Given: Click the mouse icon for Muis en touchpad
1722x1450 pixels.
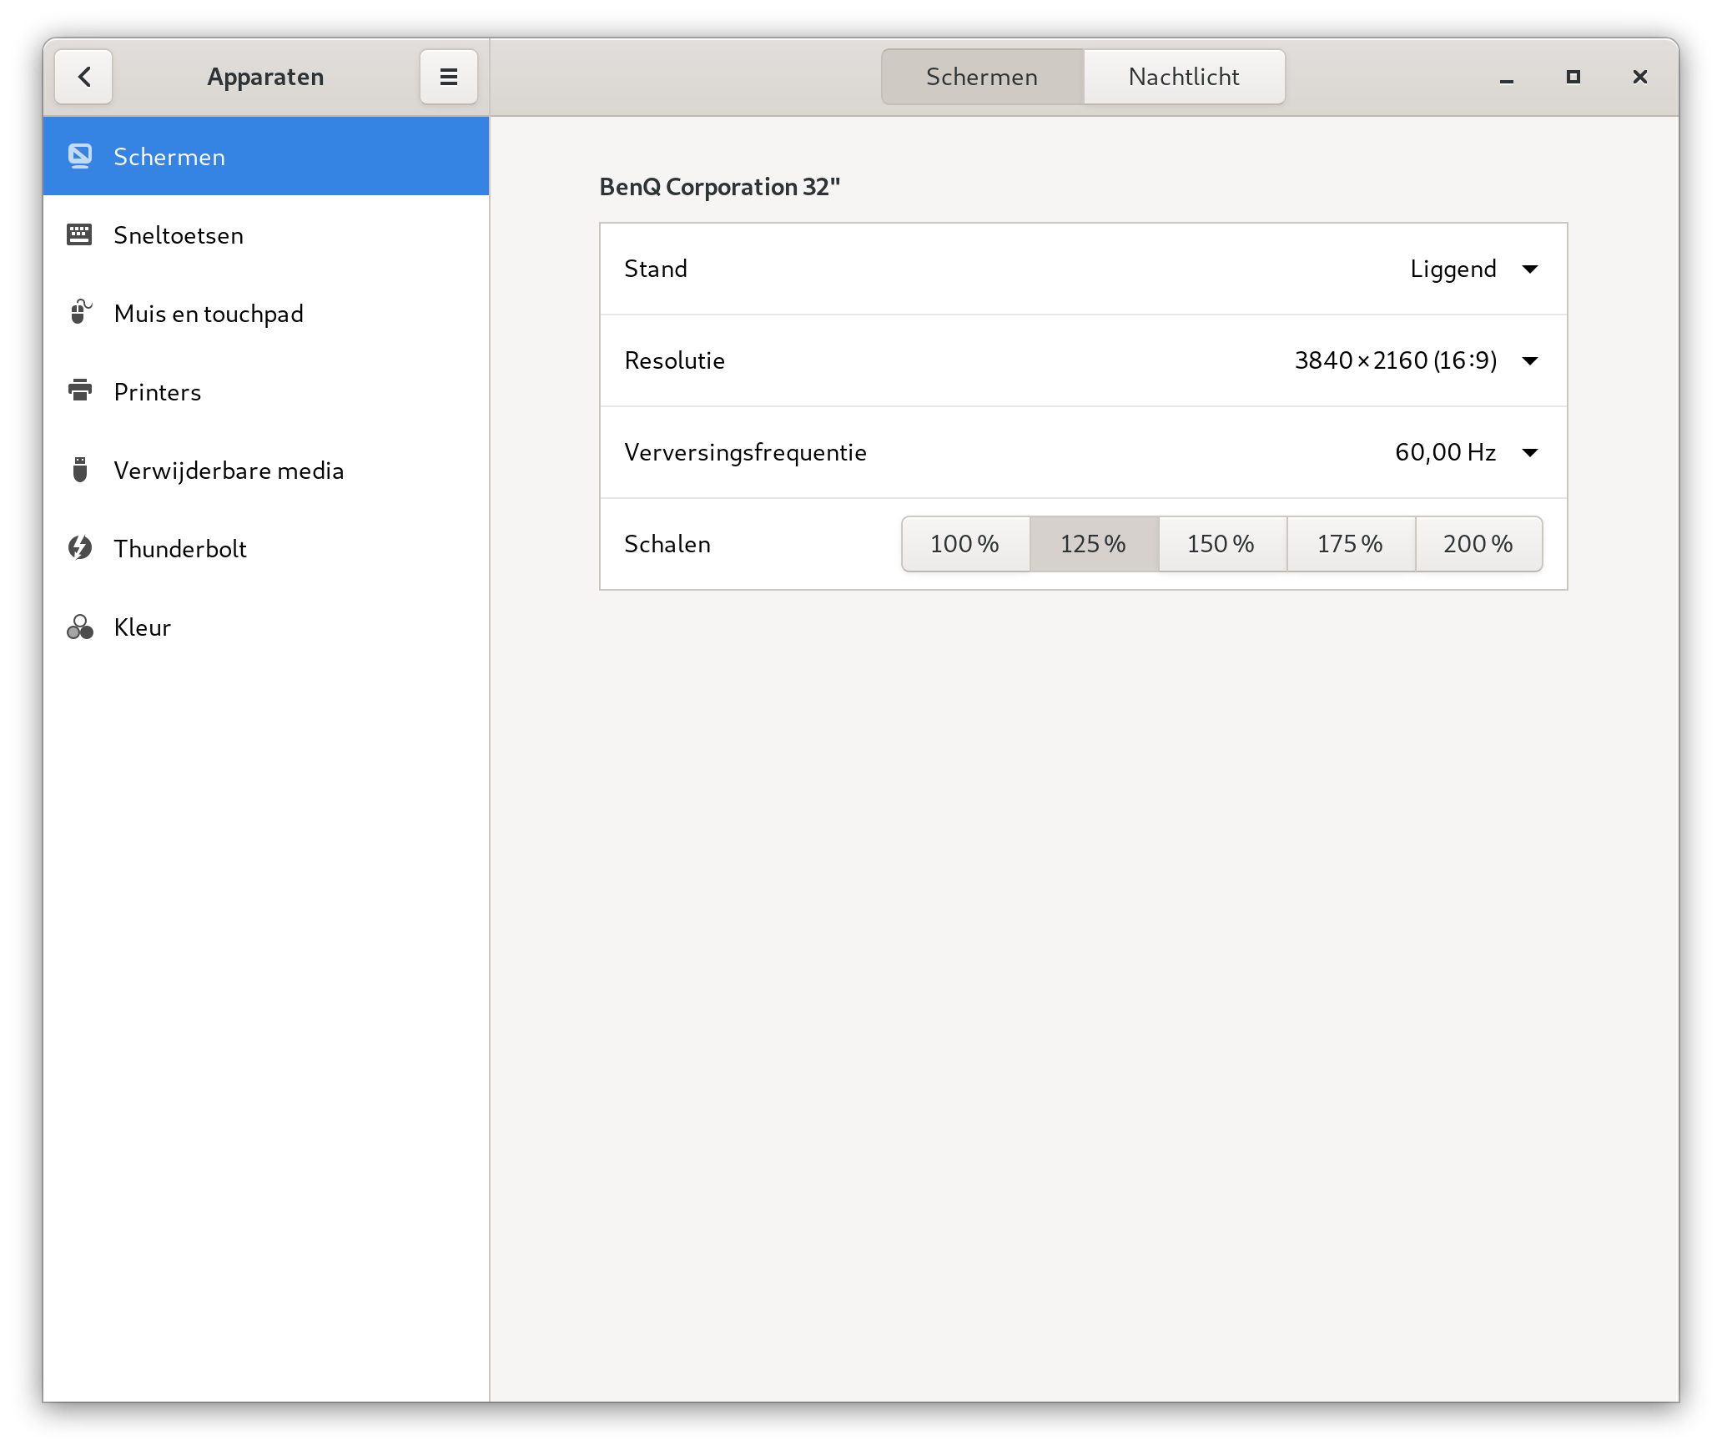Looking at the screenshot, I should click(x=80, y=312).
